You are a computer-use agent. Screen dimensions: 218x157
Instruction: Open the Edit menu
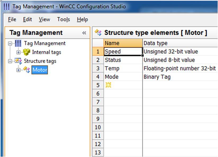tap(27, 19)
